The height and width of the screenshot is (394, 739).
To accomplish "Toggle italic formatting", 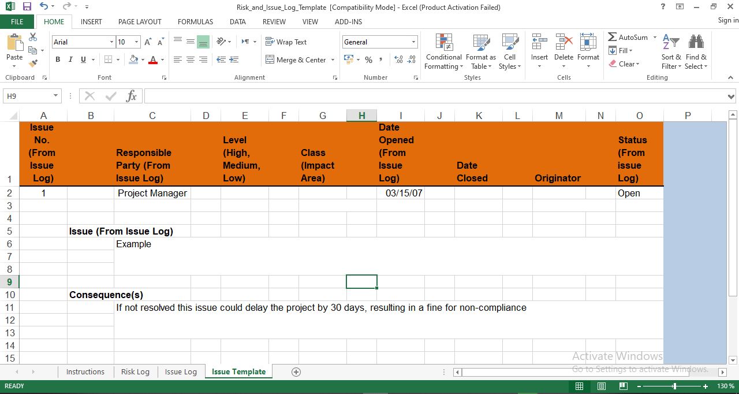I will pos(70,60).
